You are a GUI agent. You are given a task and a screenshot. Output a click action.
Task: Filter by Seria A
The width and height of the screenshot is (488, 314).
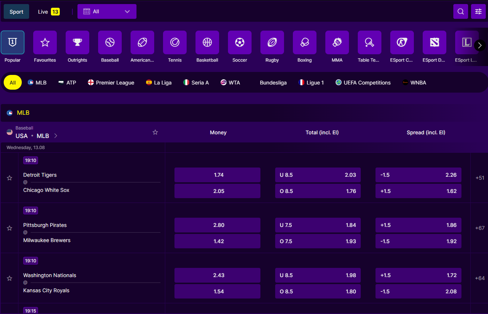196,83
